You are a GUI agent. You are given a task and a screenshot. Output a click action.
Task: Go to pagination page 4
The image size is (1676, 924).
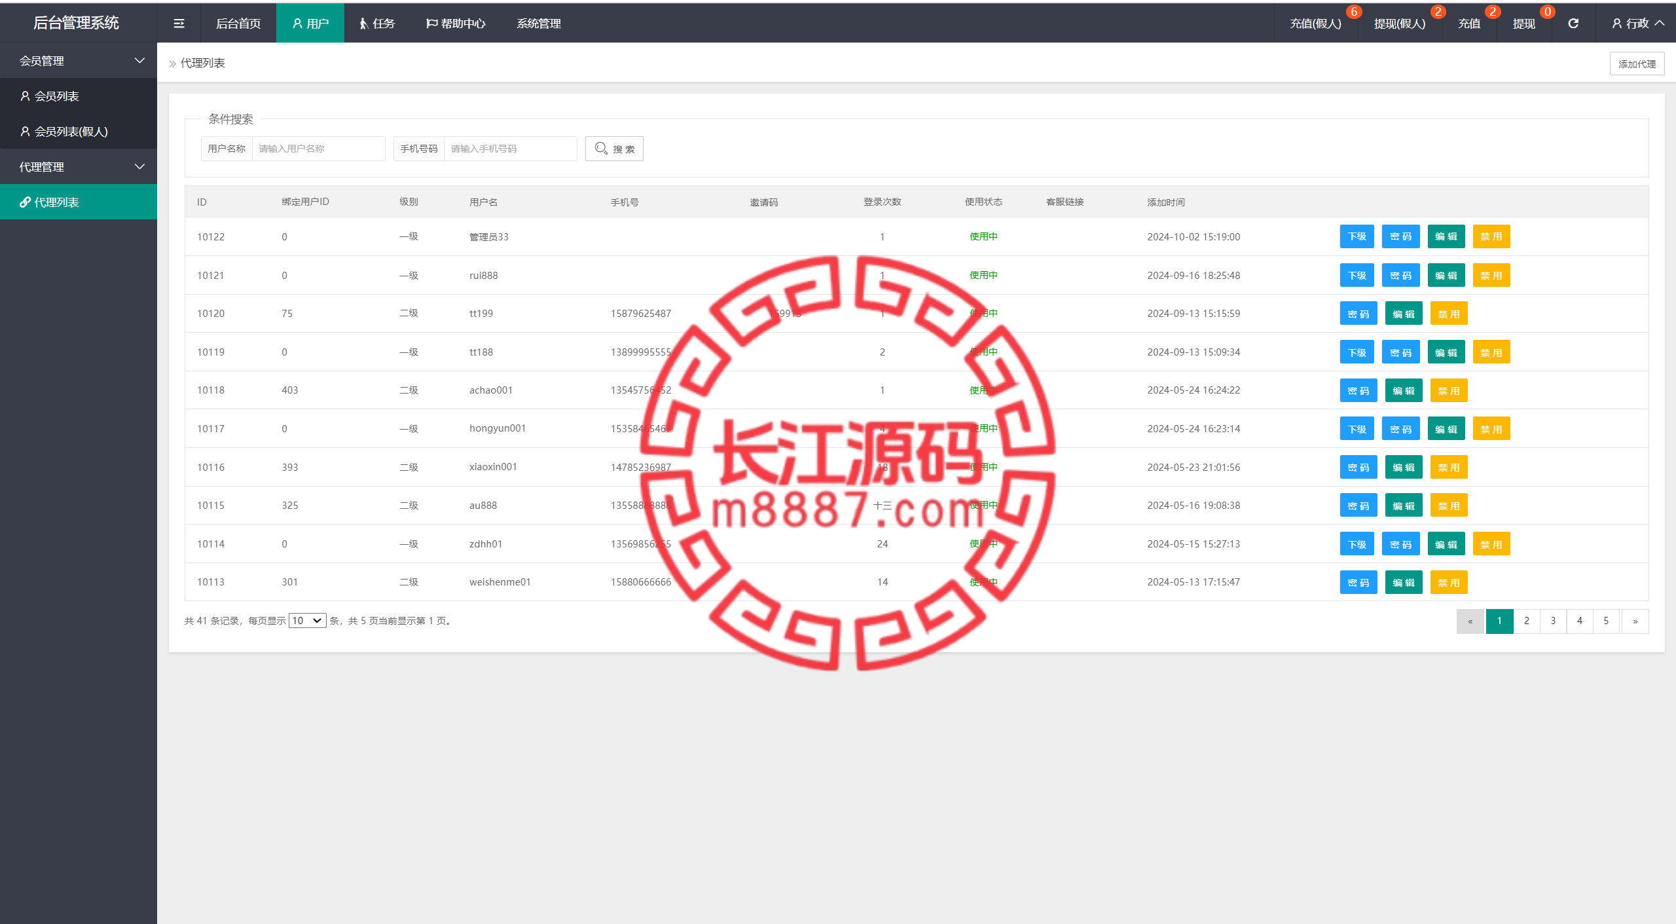pos(1580,621)
